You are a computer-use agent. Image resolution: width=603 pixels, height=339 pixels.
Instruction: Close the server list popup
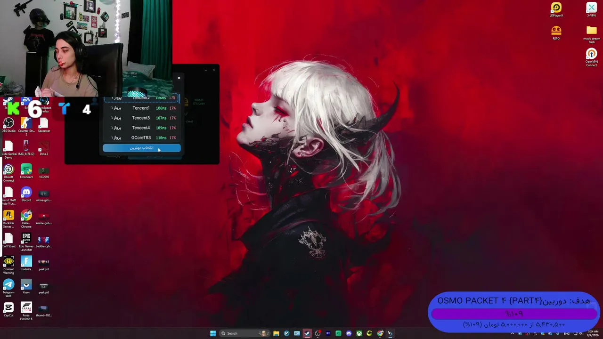coord(179,78)
